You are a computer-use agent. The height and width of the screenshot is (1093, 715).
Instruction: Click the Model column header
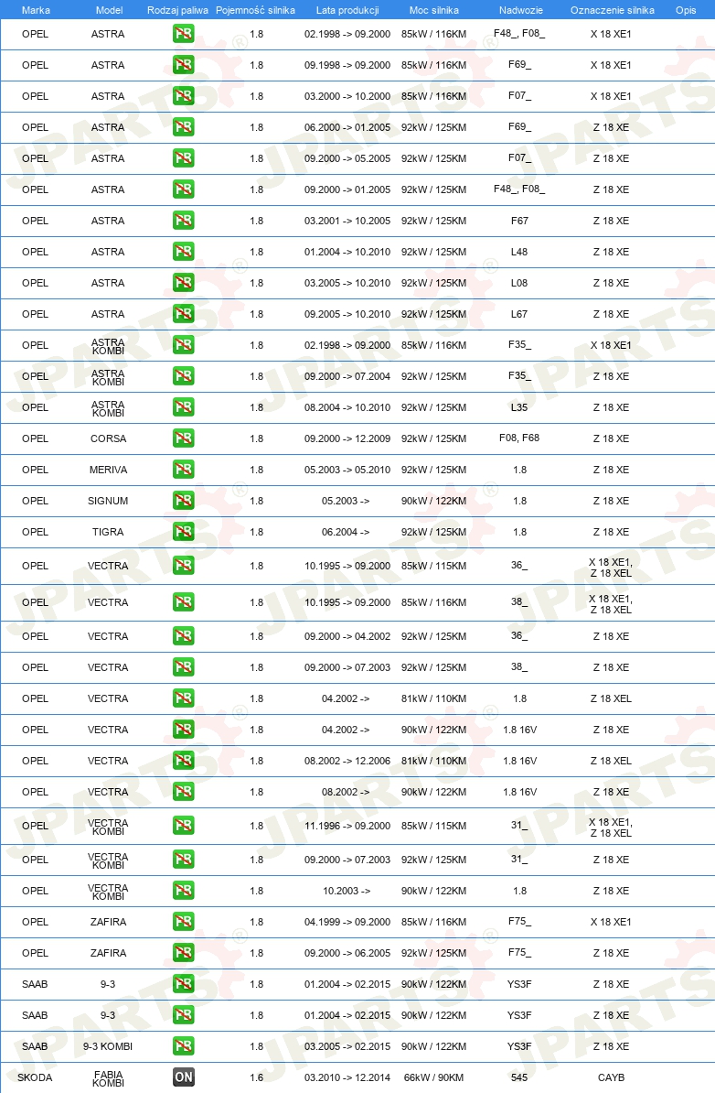(x=109, y=10)
